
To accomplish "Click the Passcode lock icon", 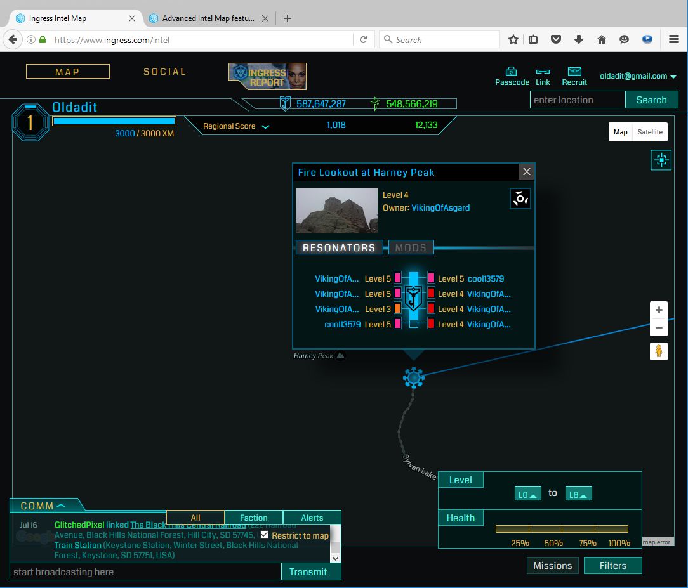I will (x=512, y=72).
